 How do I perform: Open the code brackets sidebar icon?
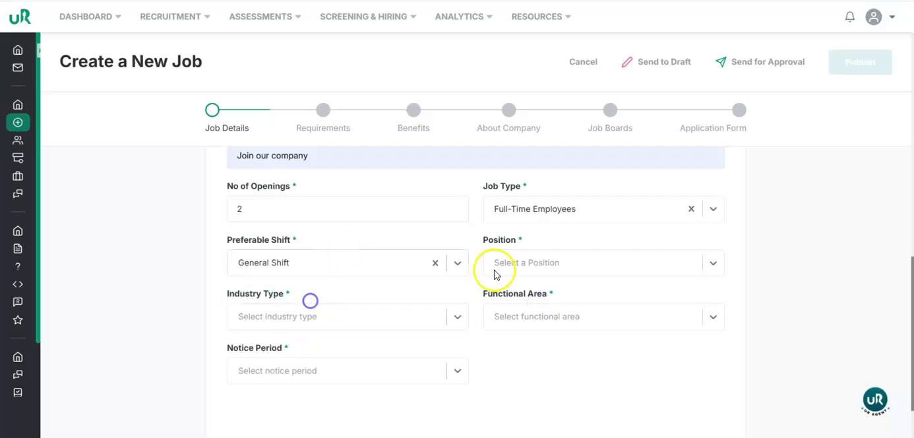point(18,284)
